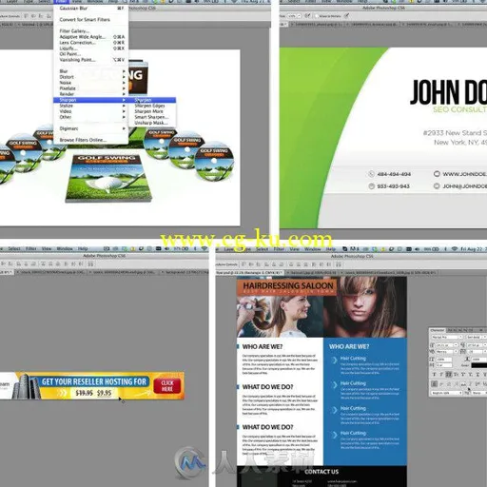Viewport: 487px width, 487px height.
Task: Choose Liquify from Filter menu
Action: [x=92, y=49]
